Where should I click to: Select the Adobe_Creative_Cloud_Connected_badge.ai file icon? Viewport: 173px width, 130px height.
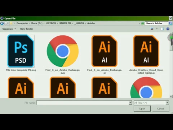[x=146, y=51]
